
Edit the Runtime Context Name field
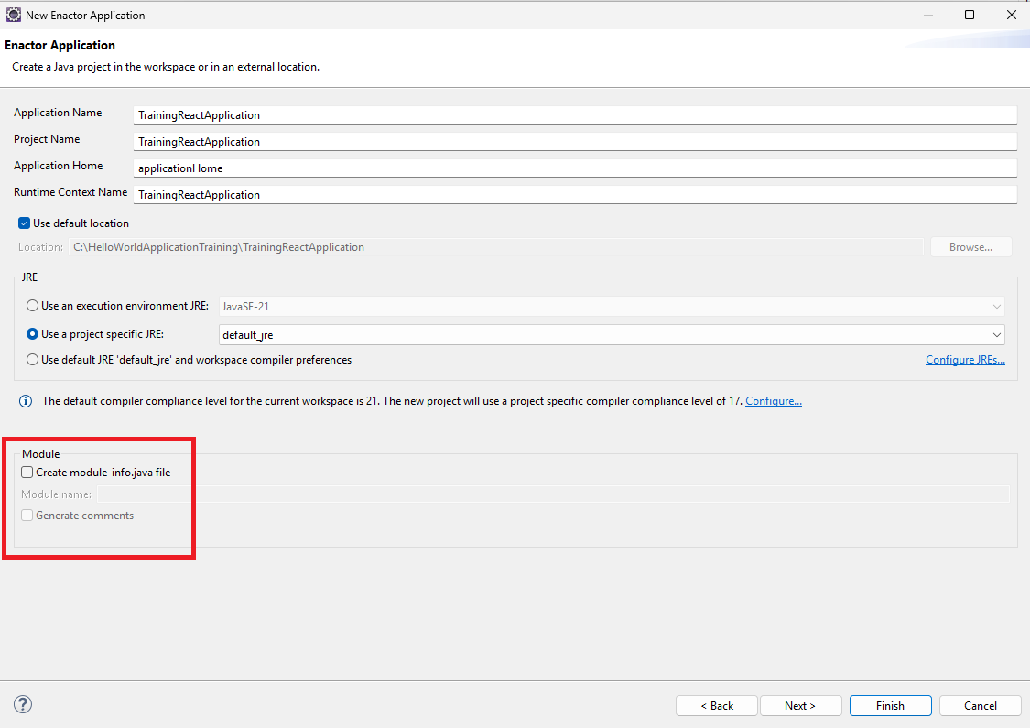575,195
